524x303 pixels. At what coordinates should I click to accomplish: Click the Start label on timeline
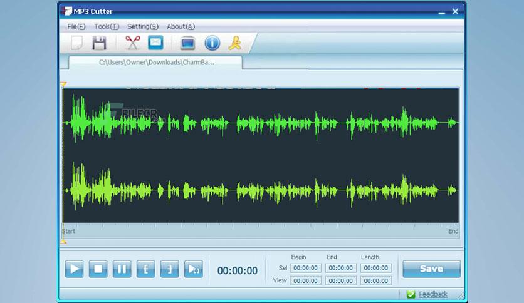[x=68, y=231]
